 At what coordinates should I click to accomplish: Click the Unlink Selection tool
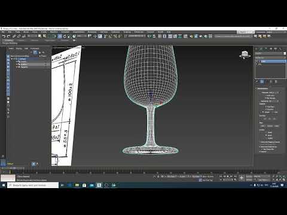tap(19, 36)
